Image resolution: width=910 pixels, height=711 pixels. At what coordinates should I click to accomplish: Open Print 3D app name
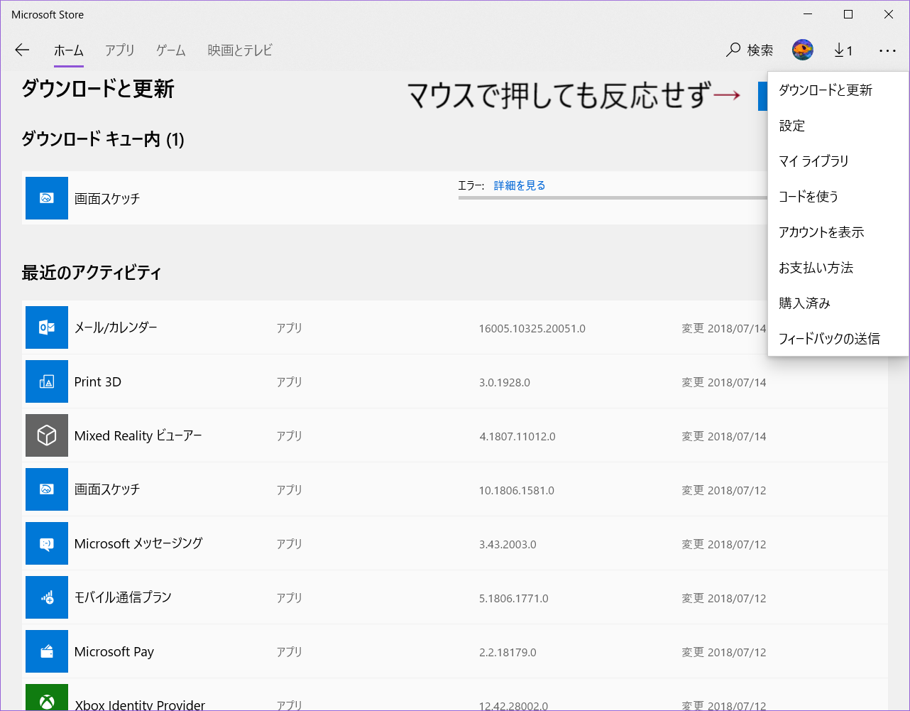click(x=98, y=382)
